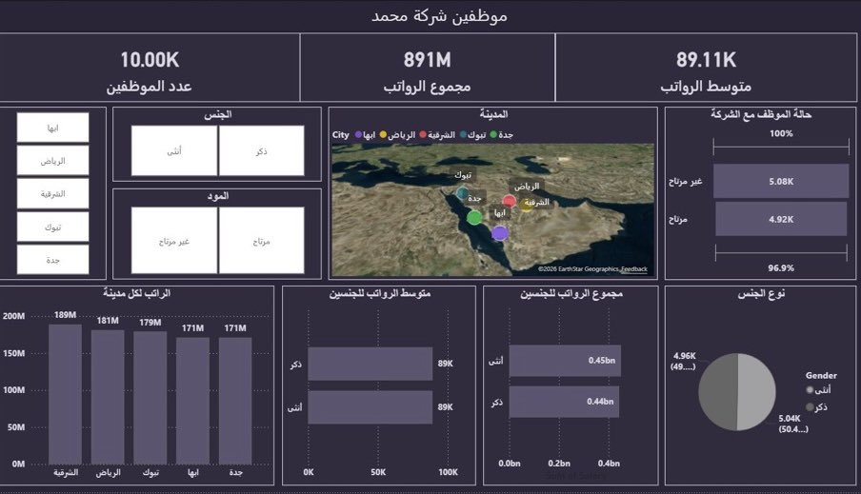Screen dimensions: 861x494
Task: Click the الجنس slicer header
Action: click(217, 114)
